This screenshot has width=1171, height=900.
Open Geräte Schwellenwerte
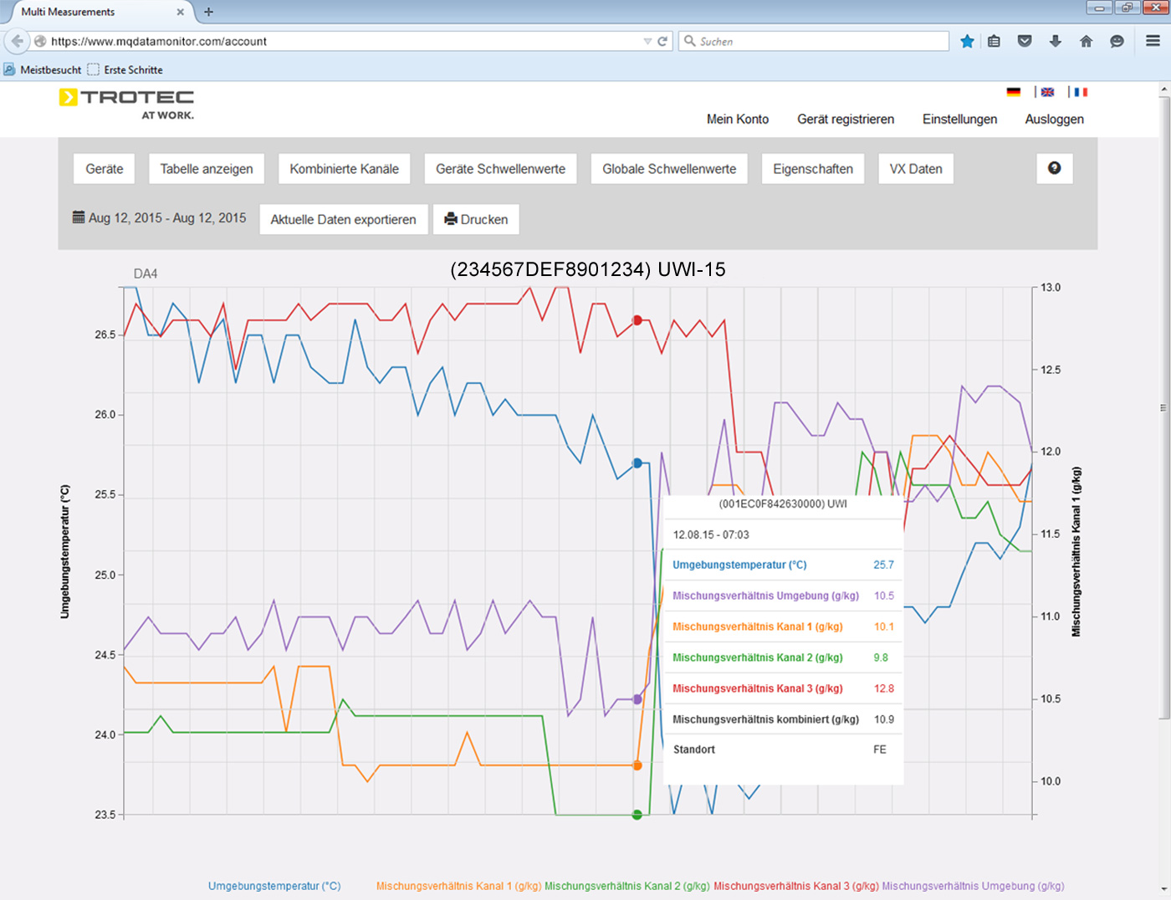[500, 168]
